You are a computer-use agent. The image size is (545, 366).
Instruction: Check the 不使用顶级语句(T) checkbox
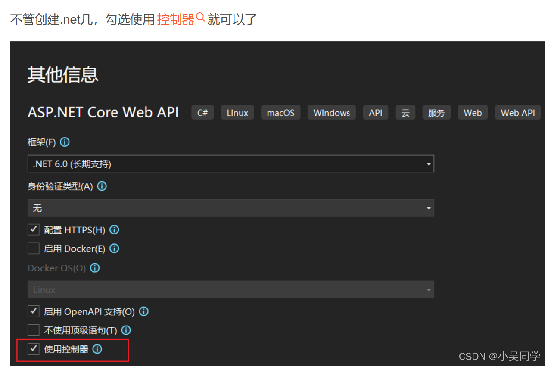click(x=34, y=330)
